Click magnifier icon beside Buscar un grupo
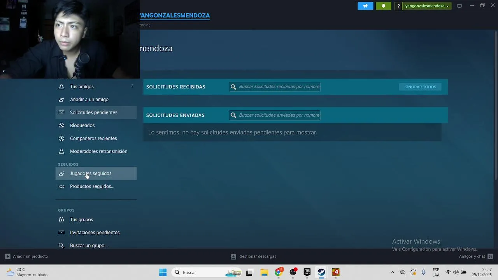Viewport: 498px width, 280px height. click(x=61, y=245)
